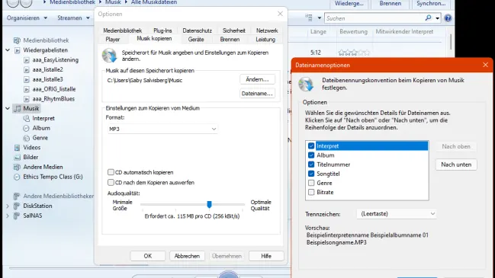Click the aaa_listalle2 playlist icon
495x278 pixels.
pyautogui.click(x=27, y=69)
